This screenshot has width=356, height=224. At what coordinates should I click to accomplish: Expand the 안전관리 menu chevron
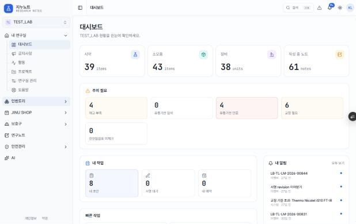[x=66, y=147]
